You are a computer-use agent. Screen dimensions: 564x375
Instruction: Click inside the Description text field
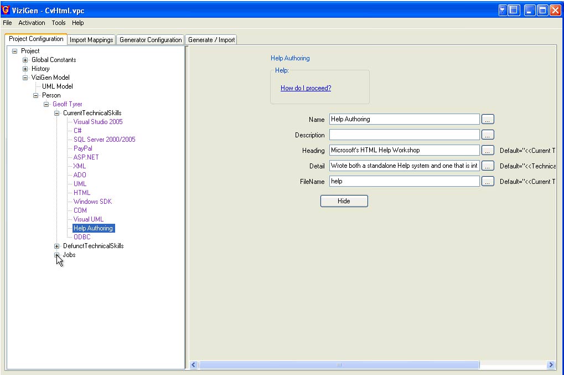point(404,135)
